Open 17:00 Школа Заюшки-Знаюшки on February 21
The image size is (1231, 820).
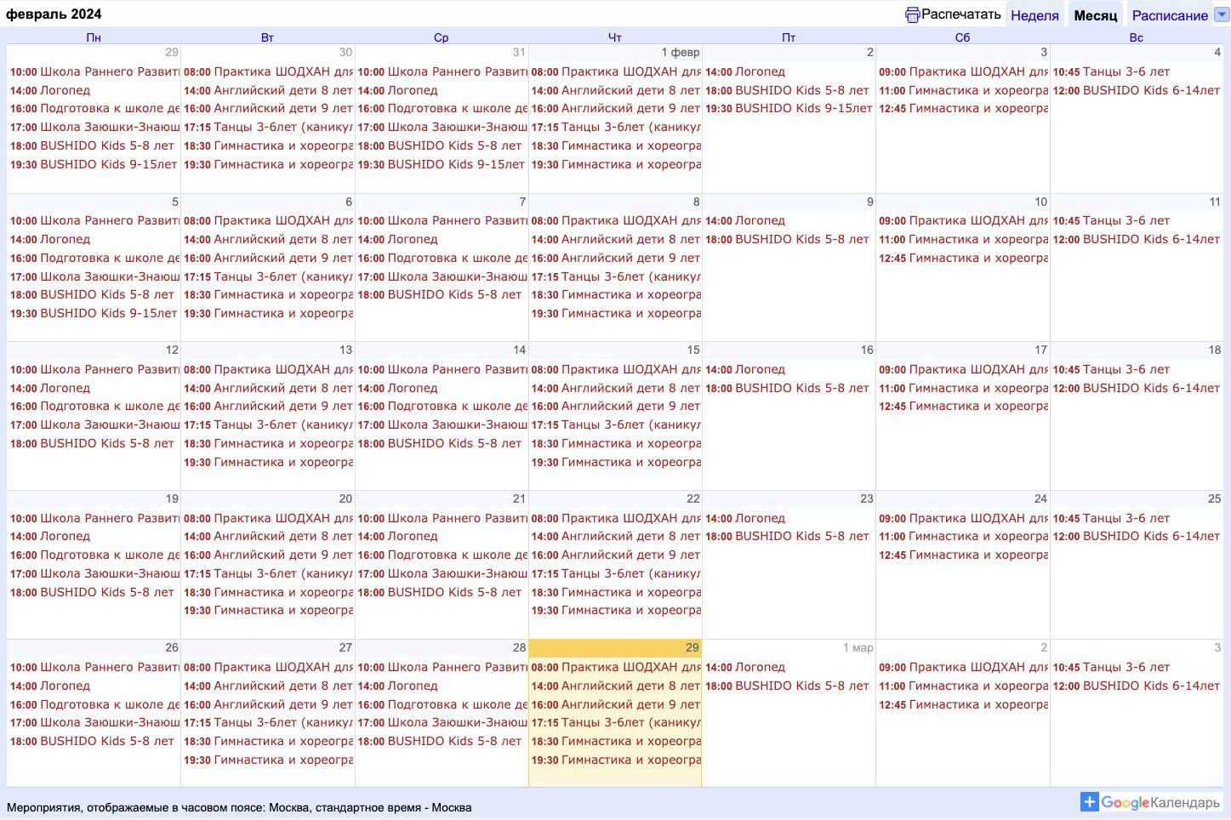click(456, 573)
